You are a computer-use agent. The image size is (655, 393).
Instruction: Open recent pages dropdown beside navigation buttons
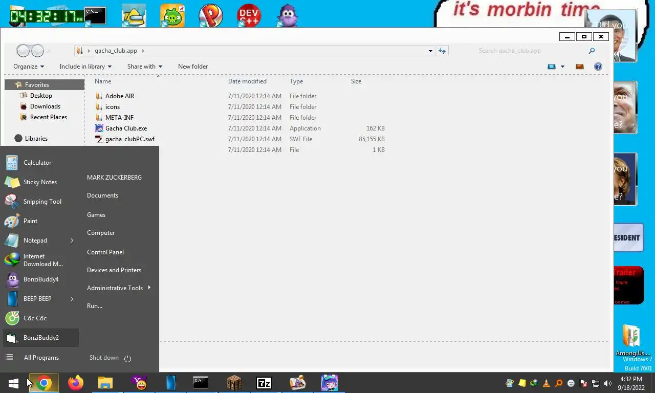coord(48,51)
